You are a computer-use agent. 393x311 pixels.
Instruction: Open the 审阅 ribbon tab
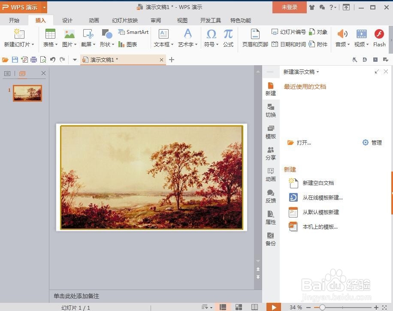(x=156, y=20)
